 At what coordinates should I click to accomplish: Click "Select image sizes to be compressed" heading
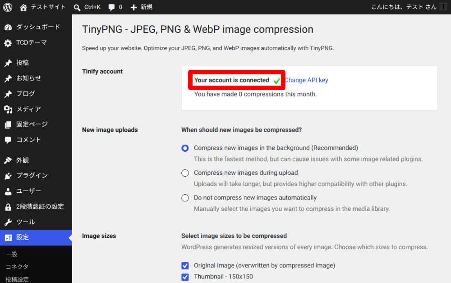pyautogui.click(x=234, y=236)
